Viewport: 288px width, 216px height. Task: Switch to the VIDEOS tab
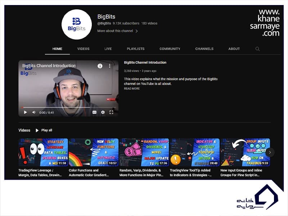tap(84, 49)
